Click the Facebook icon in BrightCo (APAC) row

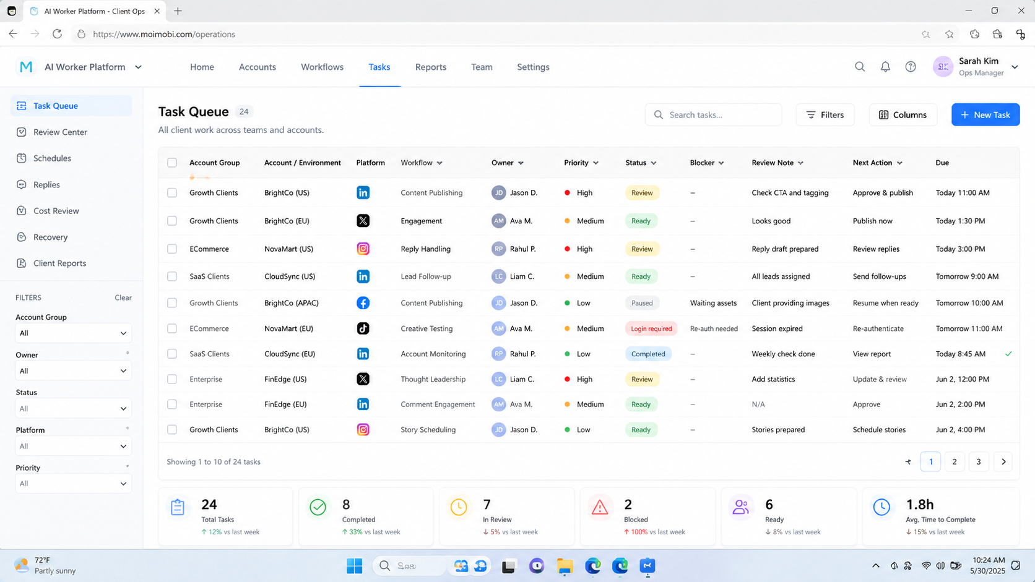click(363, 303)
